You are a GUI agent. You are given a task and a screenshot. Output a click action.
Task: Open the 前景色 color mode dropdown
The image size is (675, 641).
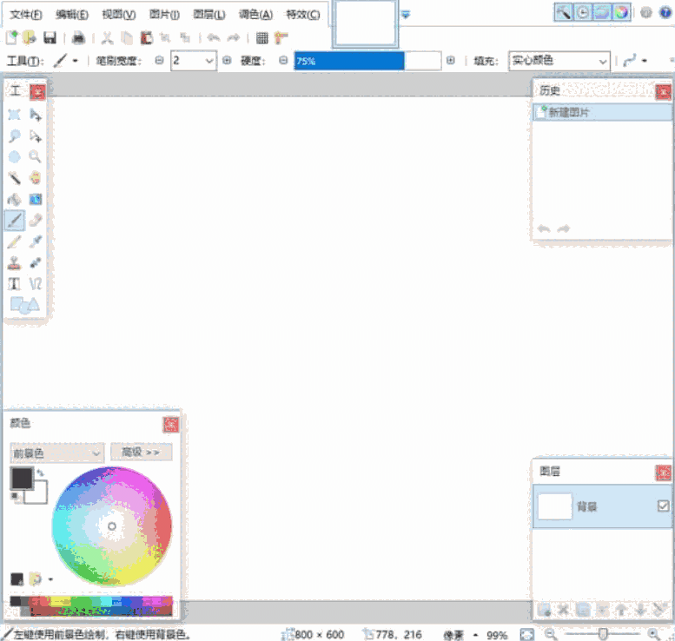(56, 453)
